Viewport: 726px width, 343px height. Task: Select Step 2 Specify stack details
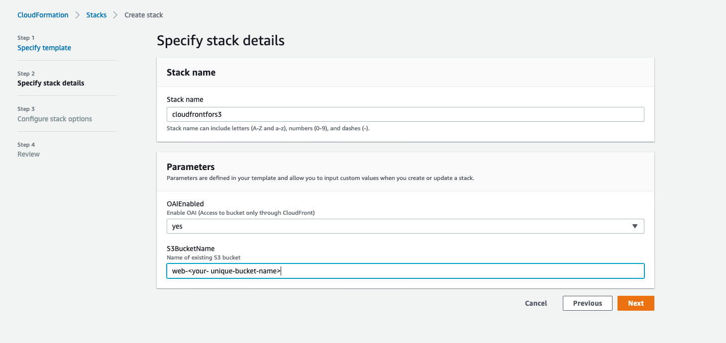point(50,83)
